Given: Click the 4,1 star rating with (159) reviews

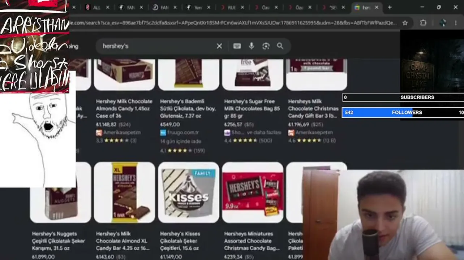Looking at the screenshot, I should 182,151.
